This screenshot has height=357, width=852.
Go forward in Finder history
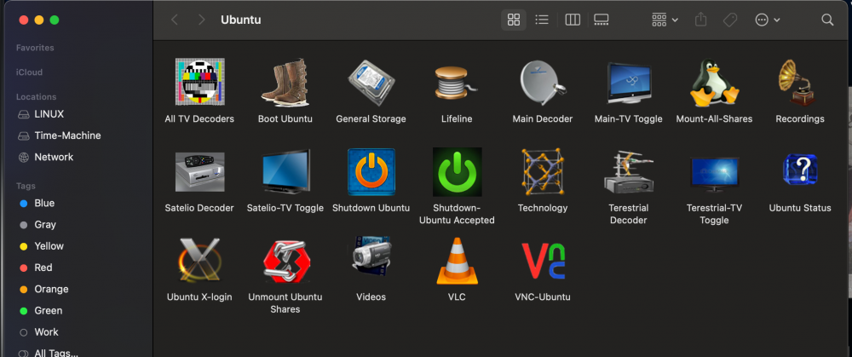pos(202,20)
